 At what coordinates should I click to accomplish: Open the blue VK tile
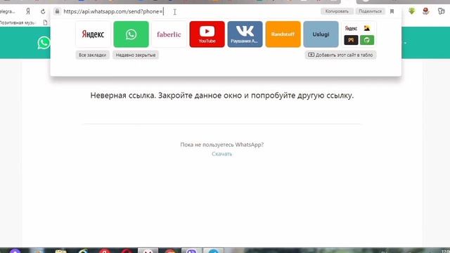[x=245, y=34]
